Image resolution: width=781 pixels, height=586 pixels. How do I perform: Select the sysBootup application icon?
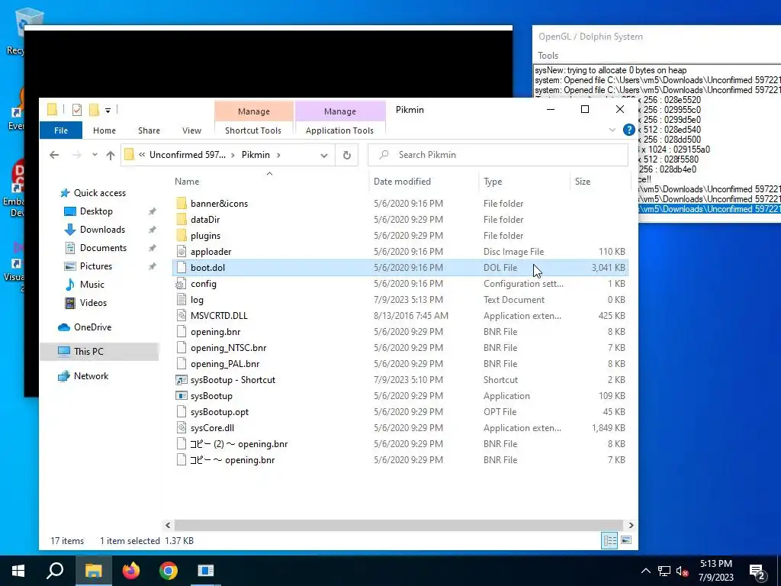tap(182, 396)
